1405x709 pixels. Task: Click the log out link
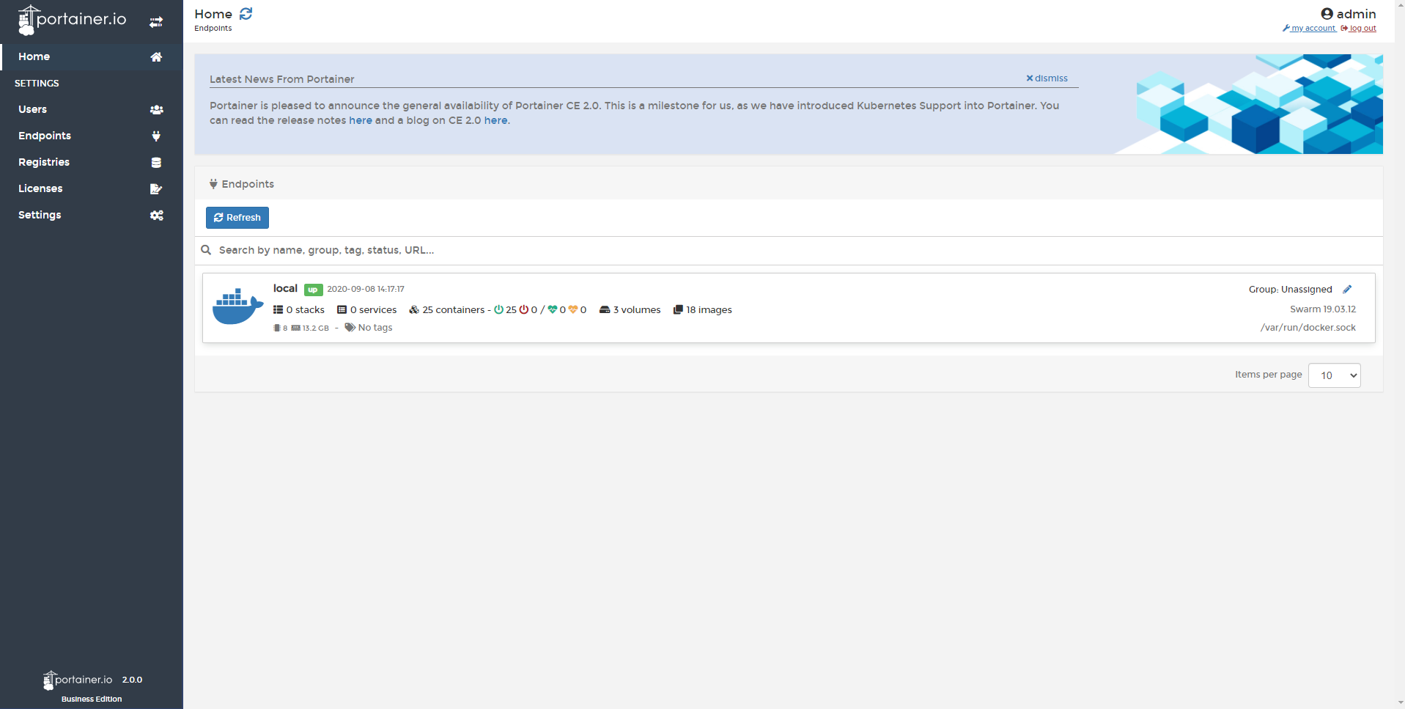(1362, 29)
